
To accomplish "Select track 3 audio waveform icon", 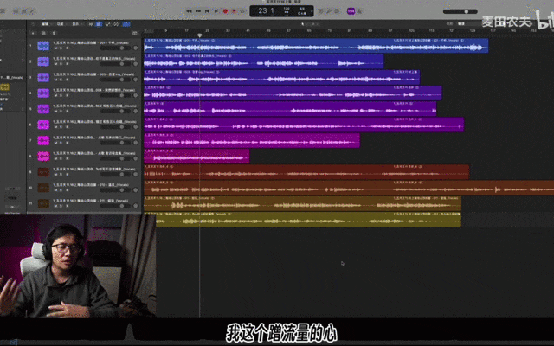I will [43, 77].
